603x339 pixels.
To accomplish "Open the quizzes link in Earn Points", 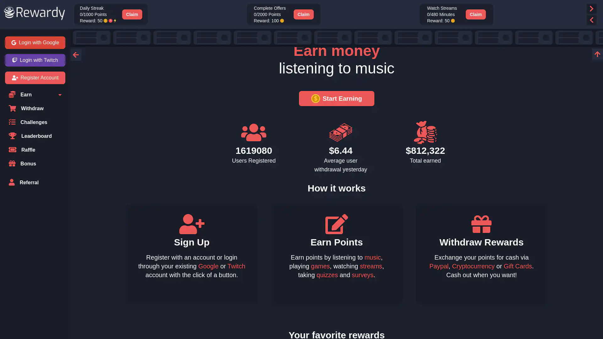I will (327, 275).
